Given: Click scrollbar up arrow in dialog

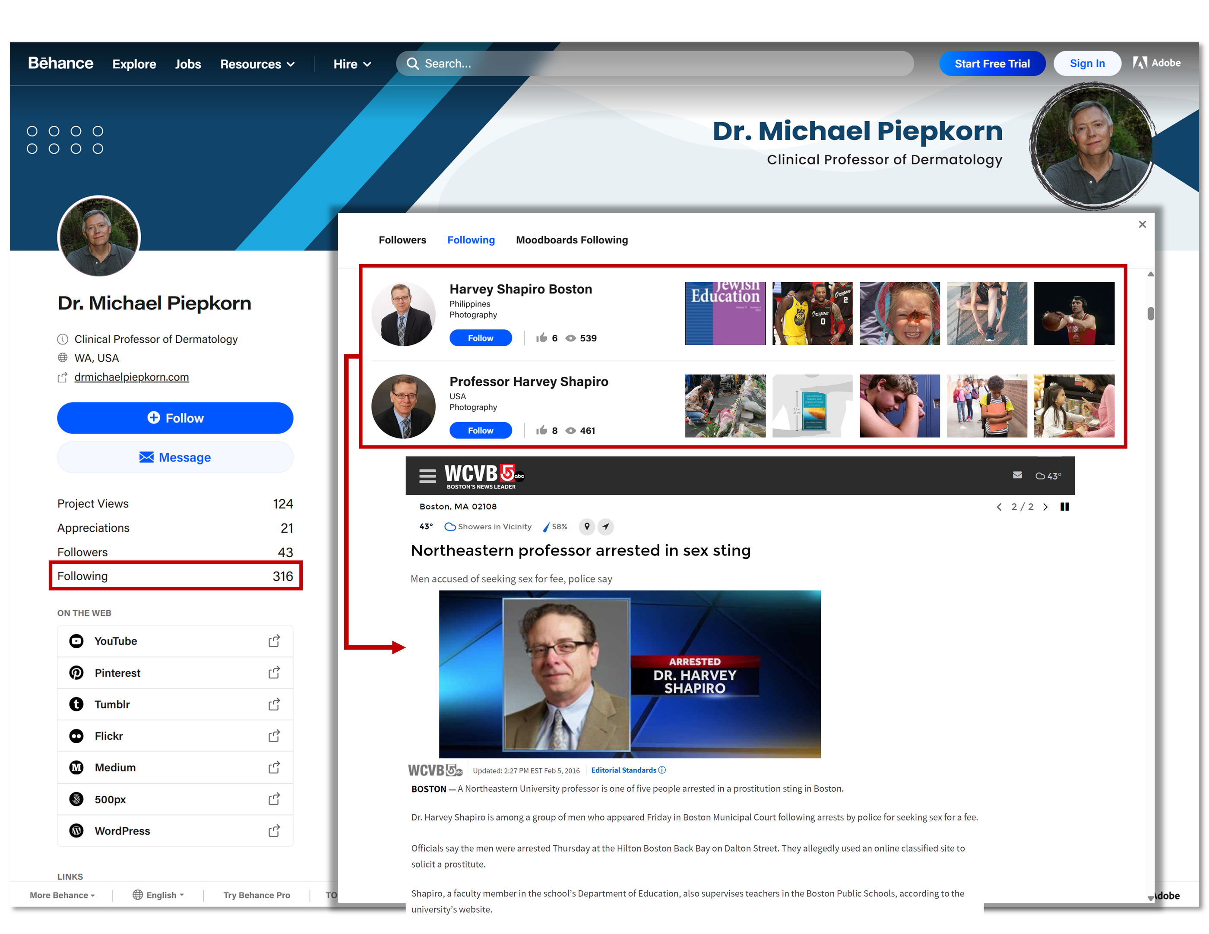Looking at the screenshot, I should [x=1151, y=275].
